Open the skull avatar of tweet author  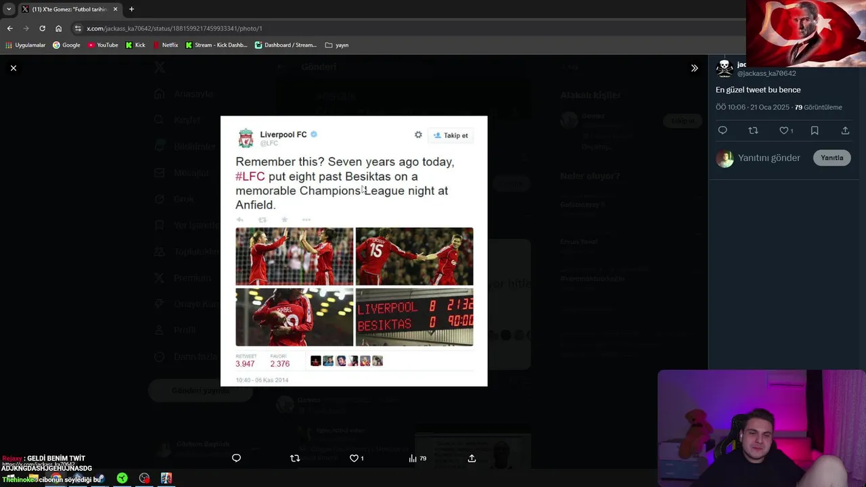pos(725,68)
